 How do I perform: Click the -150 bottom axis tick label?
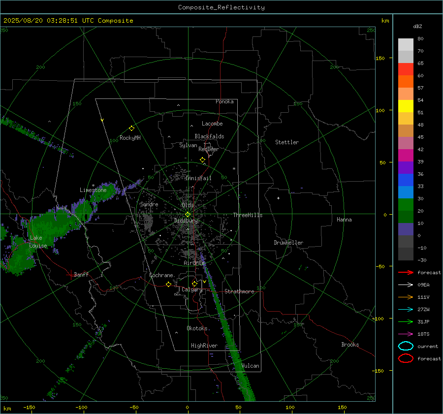(x=29, y=407)
